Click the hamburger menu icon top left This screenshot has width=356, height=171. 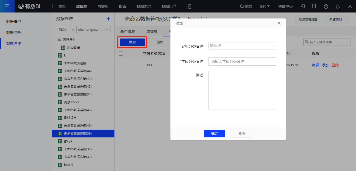click(x=7, y=6)
